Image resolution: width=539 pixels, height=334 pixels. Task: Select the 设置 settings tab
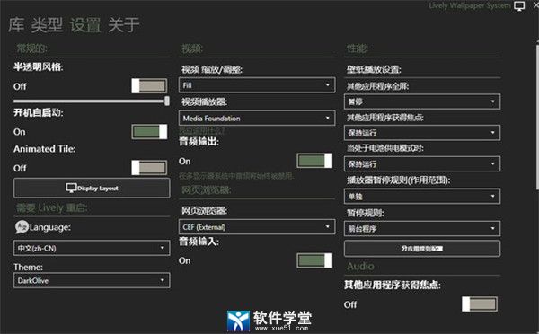pyautogui.click(x=85, y=25)
